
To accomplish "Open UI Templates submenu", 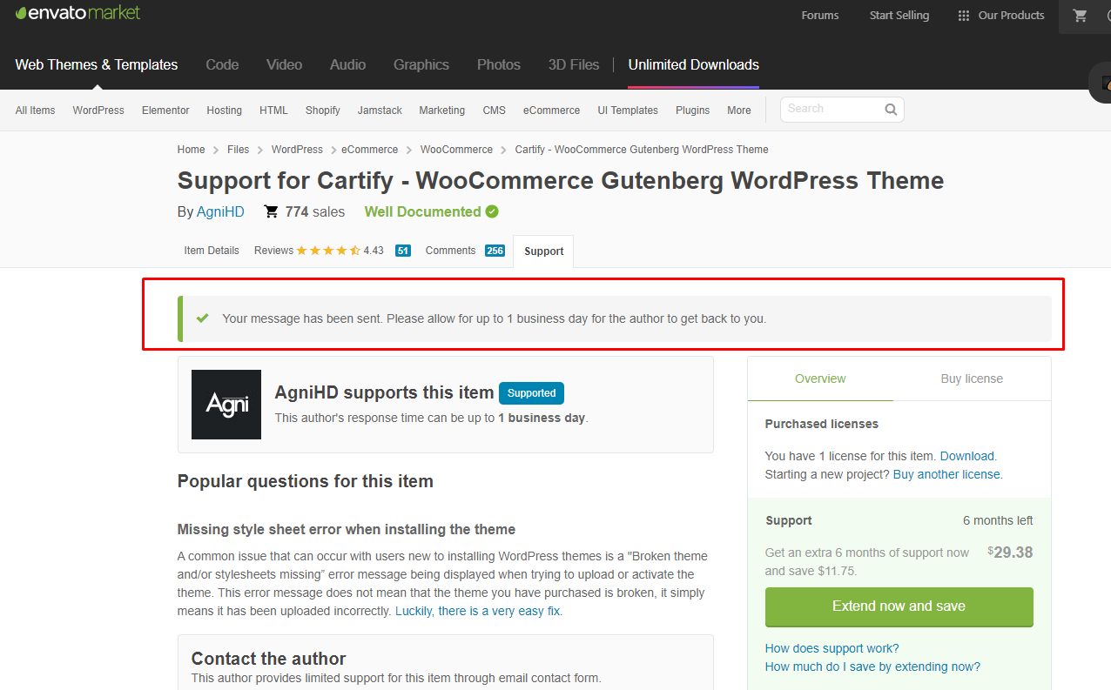I will click(628, 111).
